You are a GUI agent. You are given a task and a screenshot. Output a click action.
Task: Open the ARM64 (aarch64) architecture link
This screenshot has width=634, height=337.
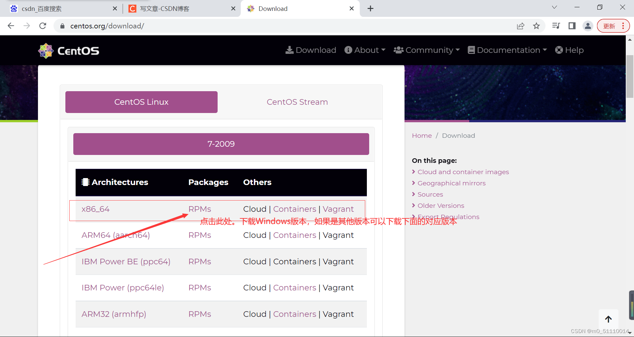point(116,235)
